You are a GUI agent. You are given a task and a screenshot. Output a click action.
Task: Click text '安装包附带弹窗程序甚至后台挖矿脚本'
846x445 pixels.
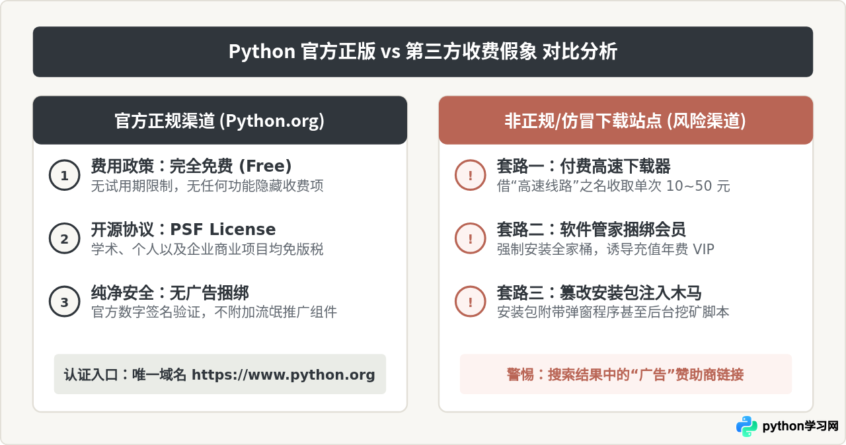(613, 312)
